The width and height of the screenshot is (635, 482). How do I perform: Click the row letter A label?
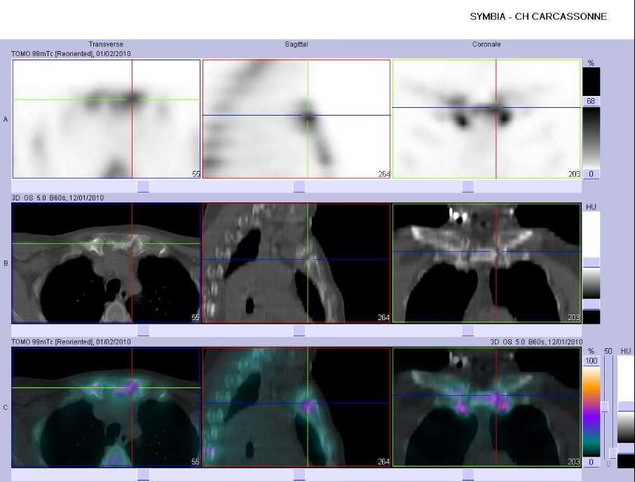6,119
